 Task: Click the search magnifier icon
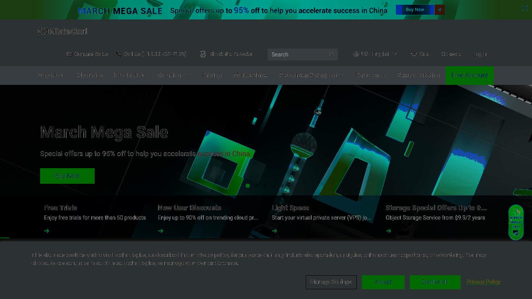[331, 54]
